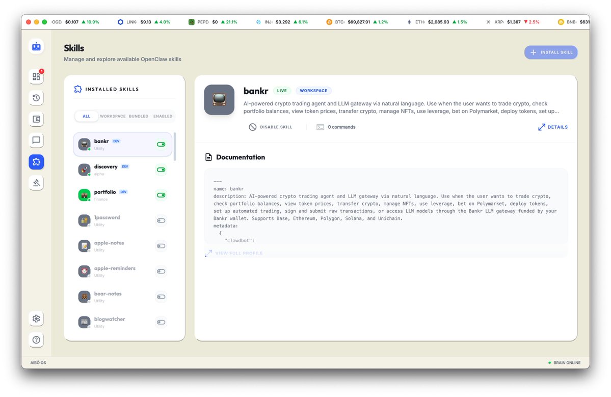Click the bear-notes skill icon
The height and width of the screenshot is (397, 611).
pos(84,297)
